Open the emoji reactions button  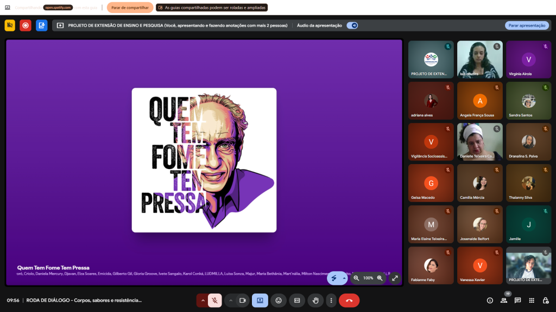279,300
